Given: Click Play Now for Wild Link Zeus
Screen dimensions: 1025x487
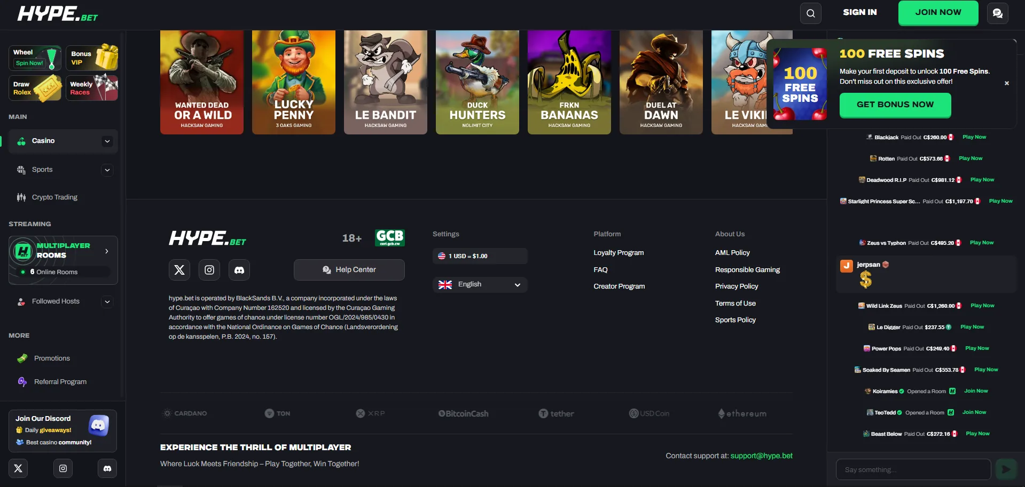Looking at the screenshot, I should click(982, 306).
